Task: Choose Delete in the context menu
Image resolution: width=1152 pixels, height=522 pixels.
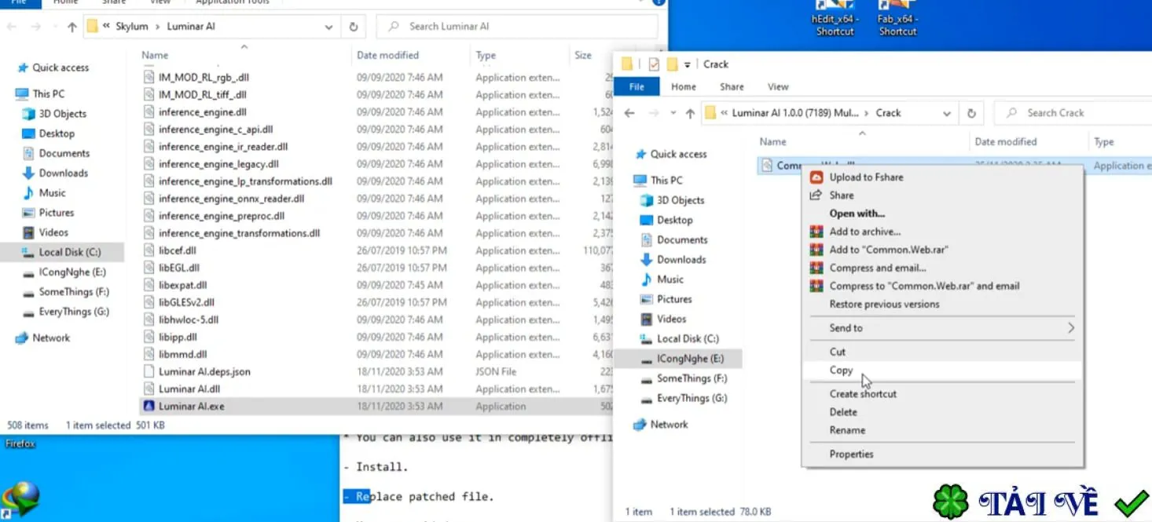Action: point(843,412)
